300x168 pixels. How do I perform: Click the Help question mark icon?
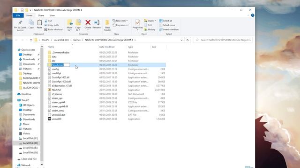tap(253, 15)
